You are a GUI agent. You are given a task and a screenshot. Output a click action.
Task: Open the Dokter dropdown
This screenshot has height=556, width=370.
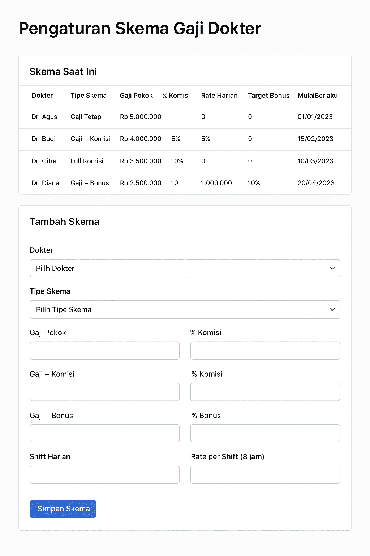185,268
